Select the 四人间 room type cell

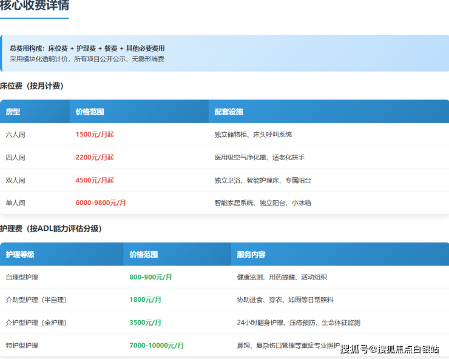pyautogui.click(x=16, y=158)
